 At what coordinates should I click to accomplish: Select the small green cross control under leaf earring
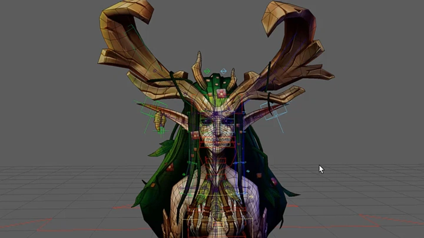pyautogui.click(x=161, y=131)
